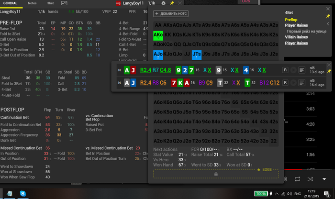Click the Raise 1st total value 23
Viewport: 335px width, 199px height.
tap(42, 29)
